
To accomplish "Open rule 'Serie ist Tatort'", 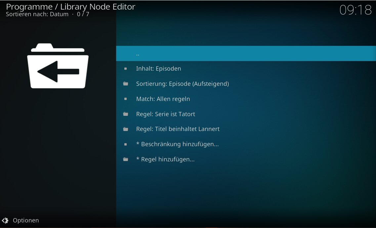I will coord(246,114).
